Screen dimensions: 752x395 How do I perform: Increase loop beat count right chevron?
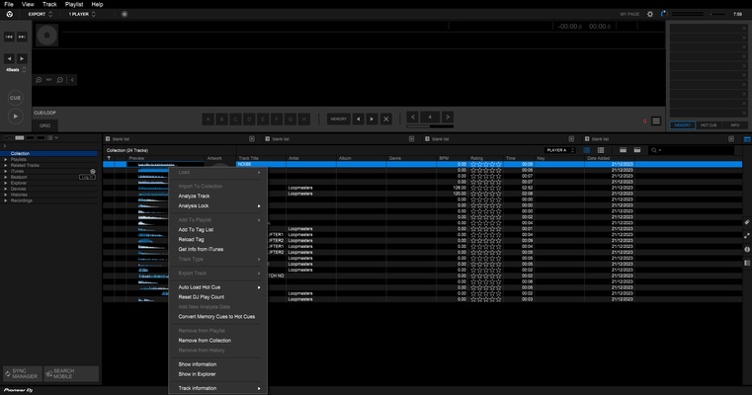pos(448,117)
